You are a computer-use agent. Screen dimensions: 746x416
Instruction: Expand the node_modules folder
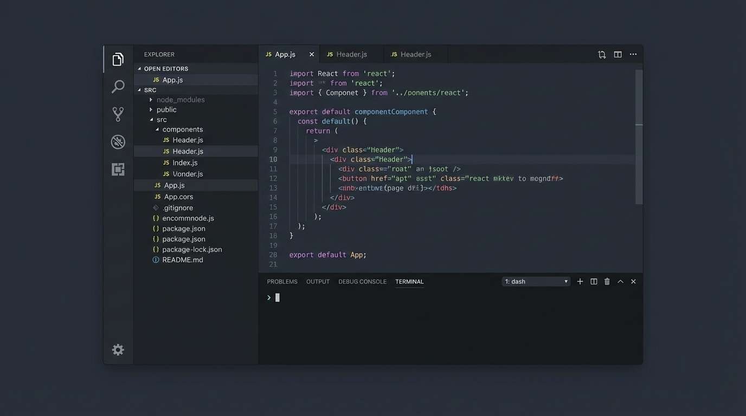(151, 99)
